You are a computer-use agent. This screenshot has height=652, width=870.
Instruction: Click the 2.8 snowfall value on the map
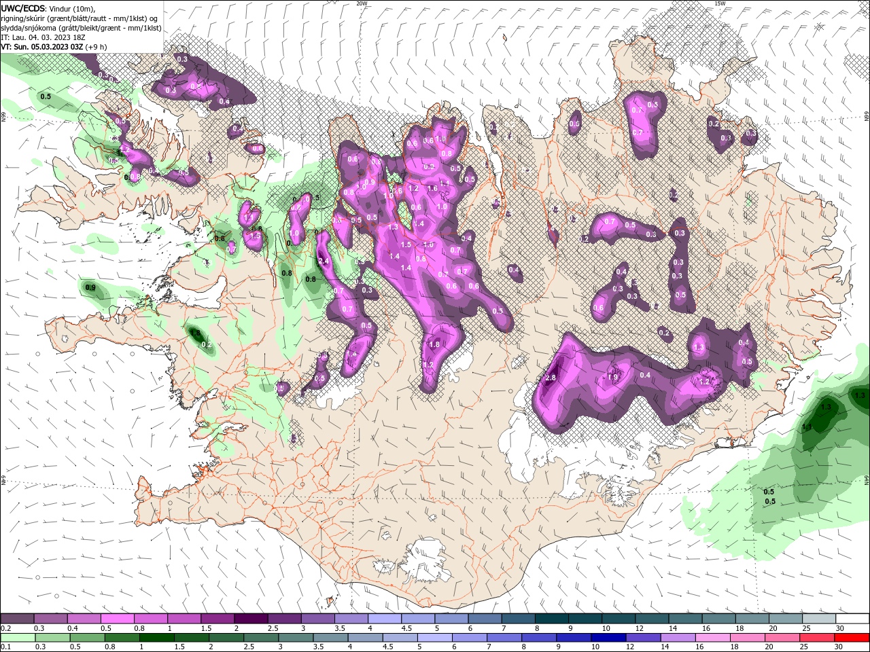coord(551,378)
